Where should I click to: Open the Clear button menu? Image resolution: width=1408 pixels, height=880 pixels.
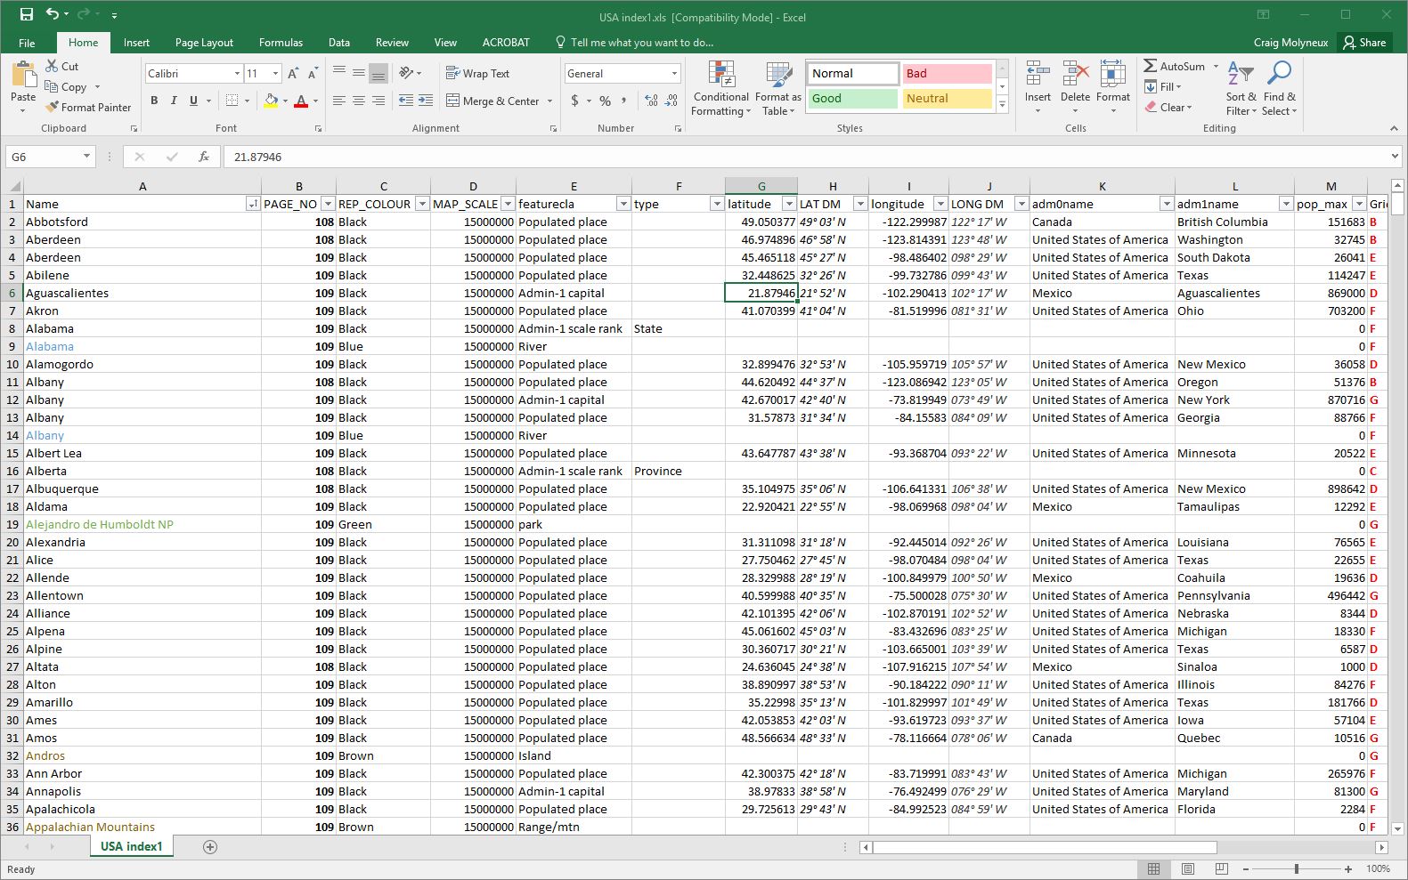[x=1168, y=108]
